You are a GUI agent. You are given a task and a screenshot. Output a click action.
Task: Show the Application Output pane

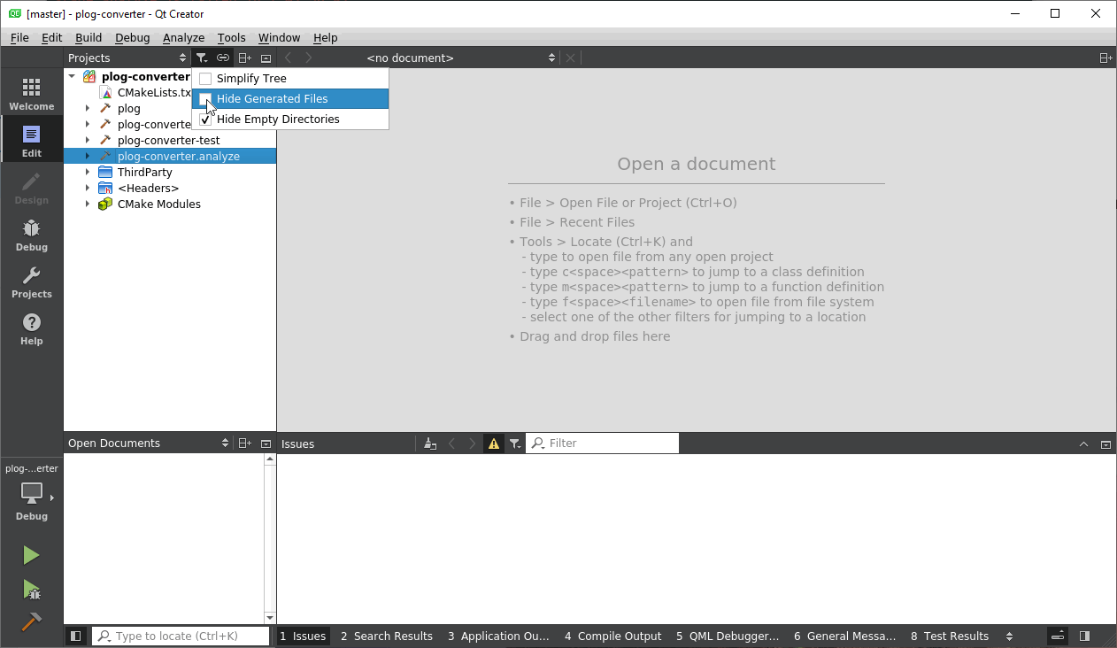(x=498, y=636)
